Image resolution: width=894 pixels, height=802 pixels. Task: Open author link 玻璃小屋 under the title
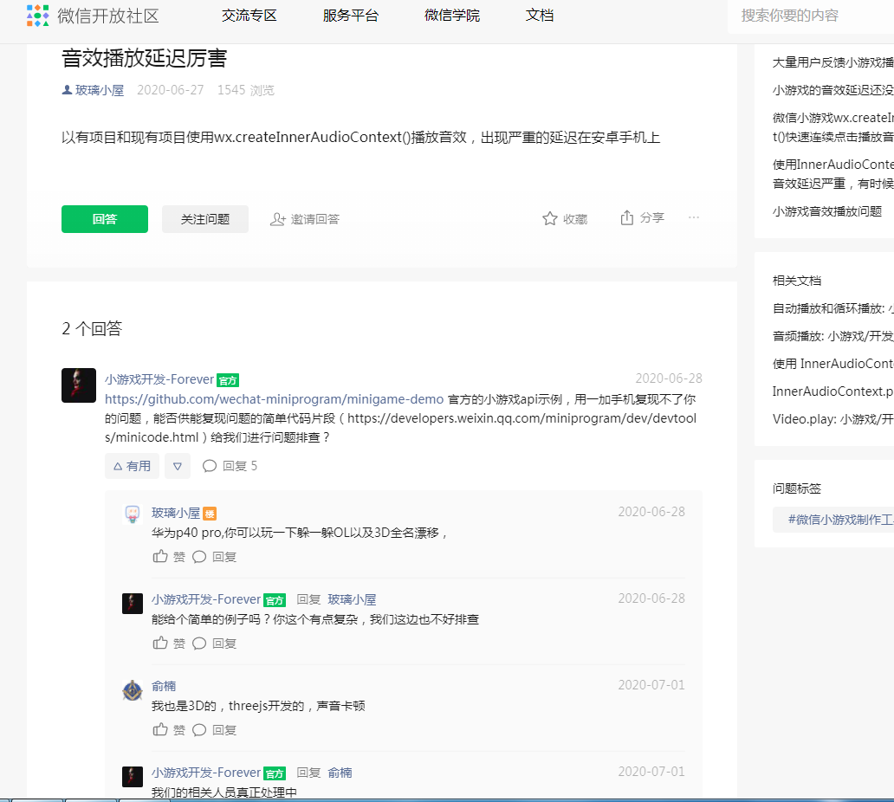tap(100, 90)
